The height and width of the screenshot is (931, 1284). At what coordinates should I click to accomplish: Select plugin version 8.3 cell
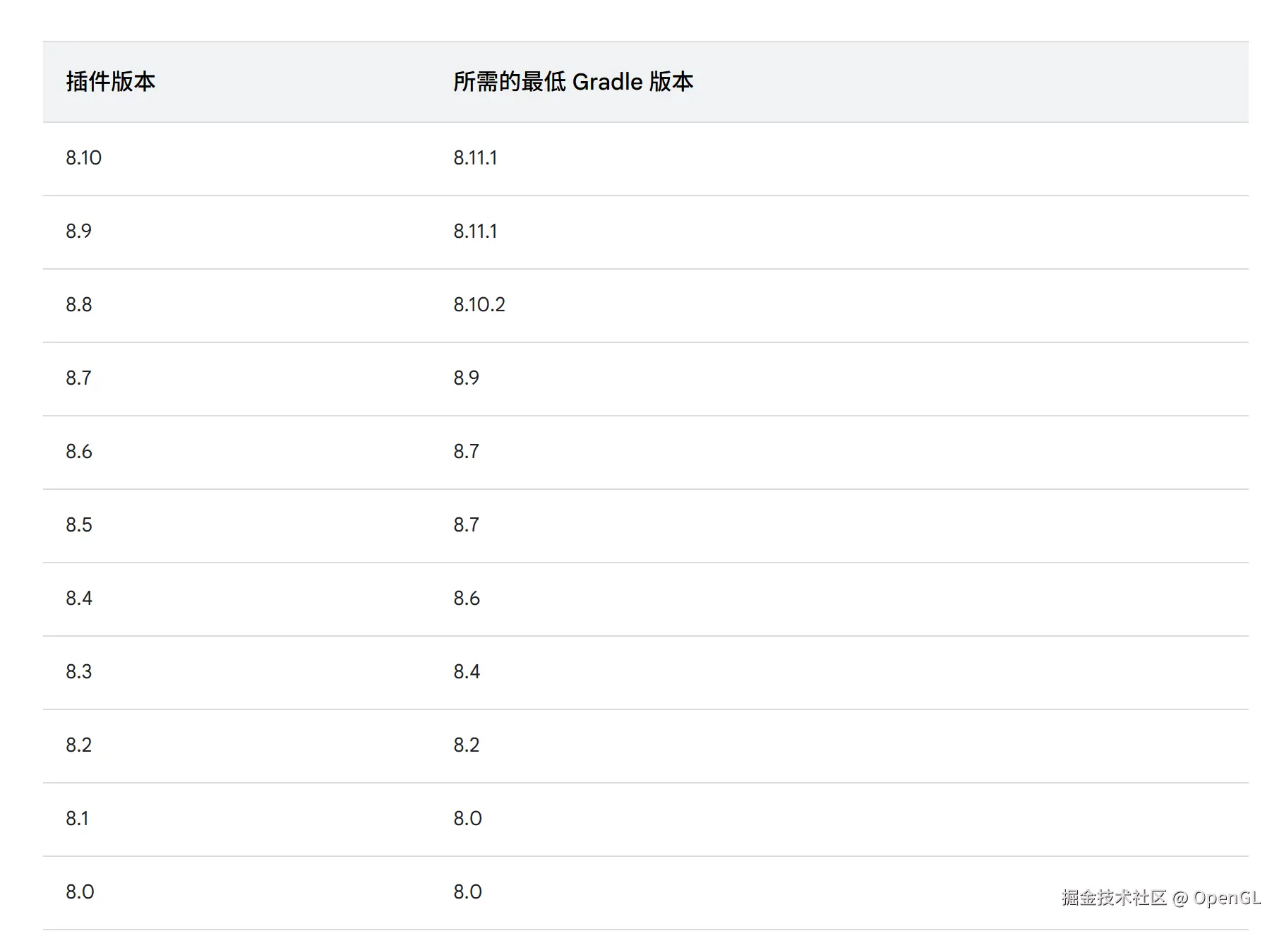point(79,672)
